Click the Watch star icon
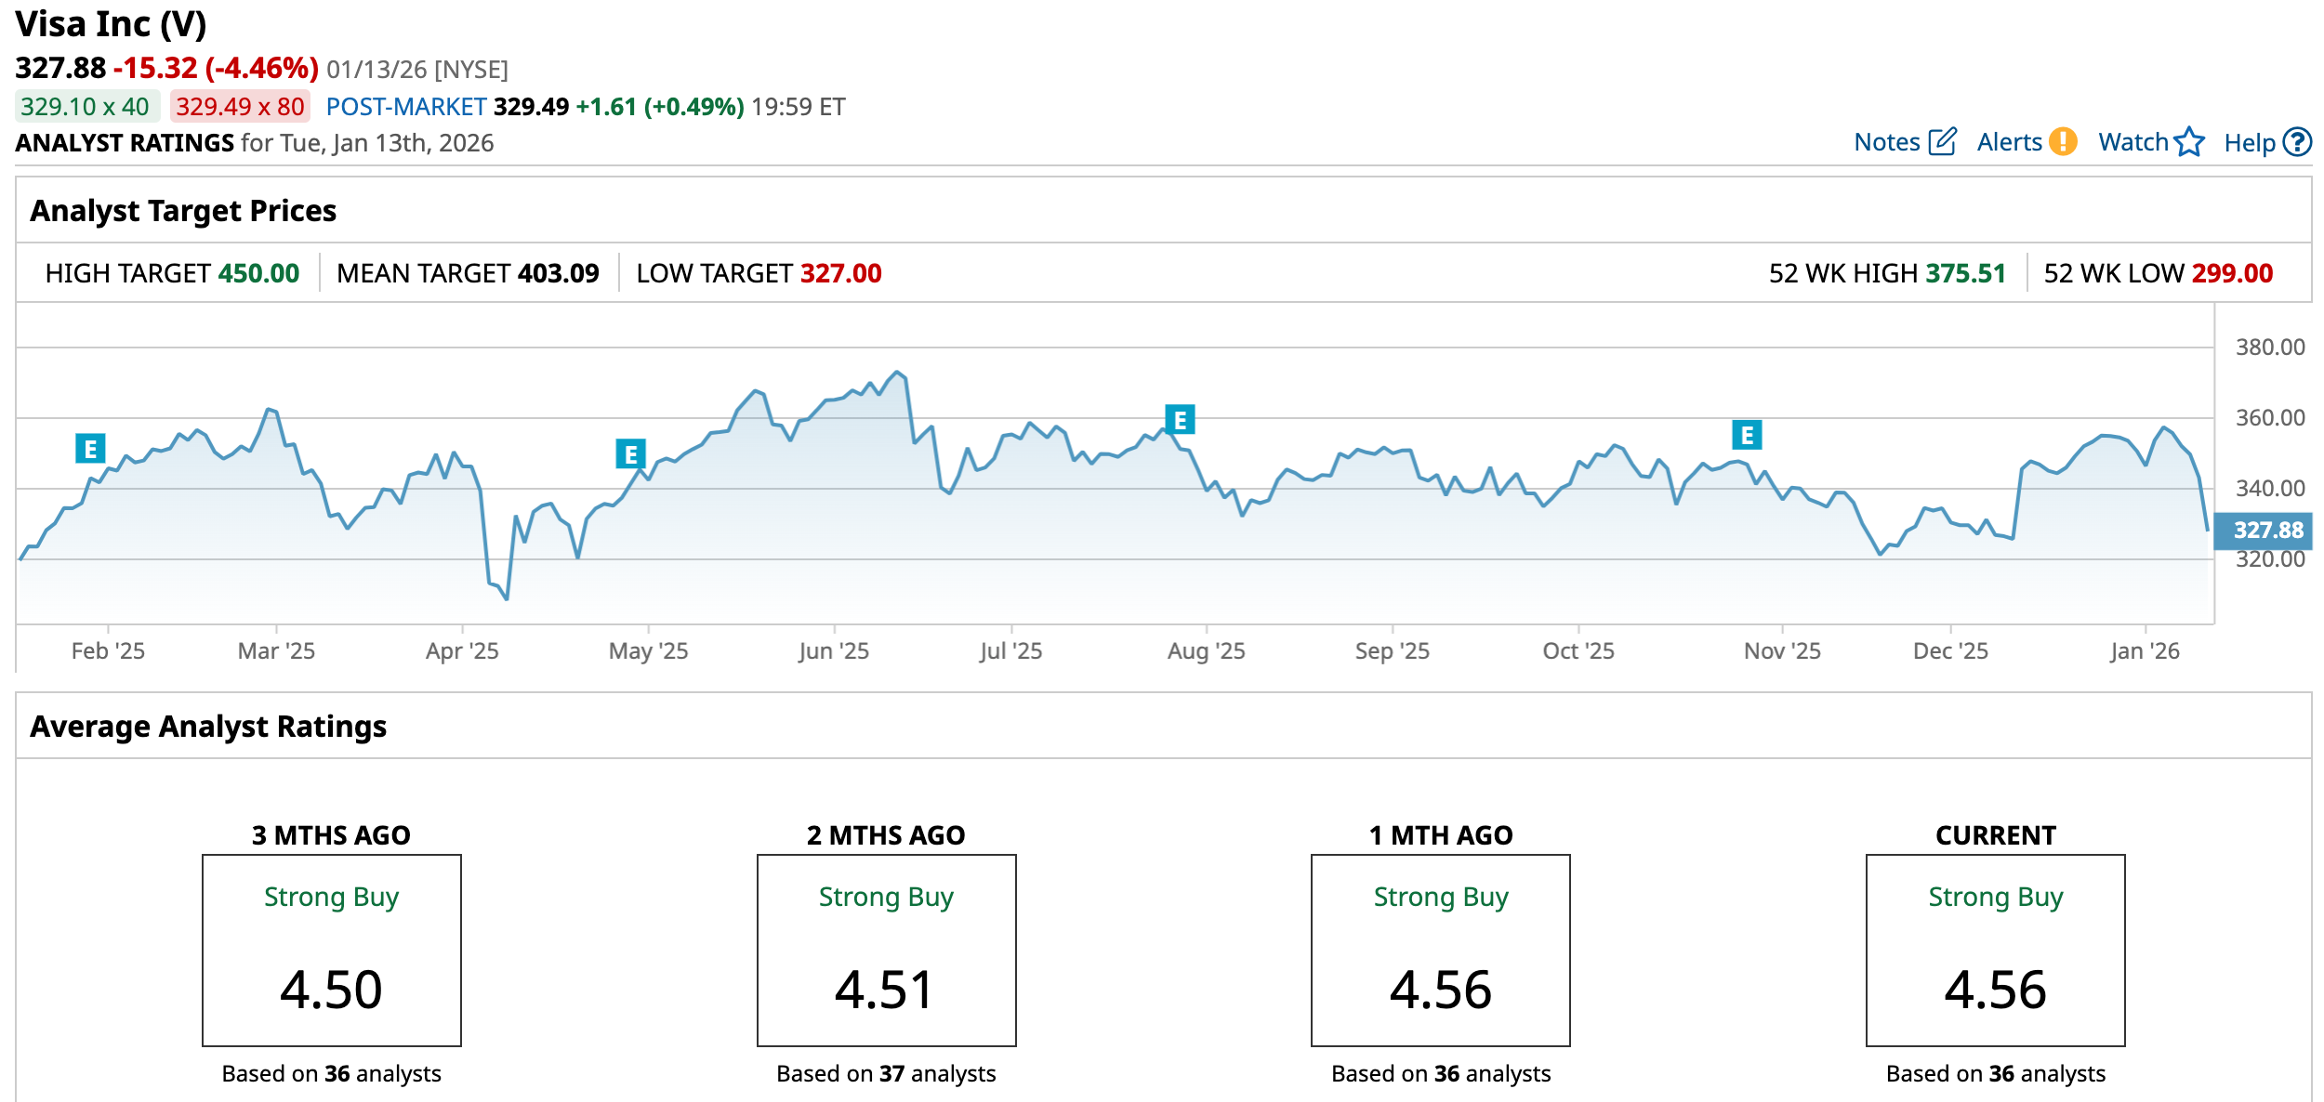This screenshot has height=1102, width=2324. pyautogui.click(x=2189, y=142)
